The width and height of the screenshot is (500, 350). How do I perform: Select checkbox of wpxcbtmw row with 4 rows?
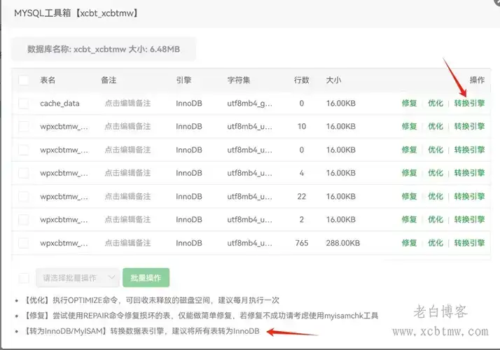(24, 173)
